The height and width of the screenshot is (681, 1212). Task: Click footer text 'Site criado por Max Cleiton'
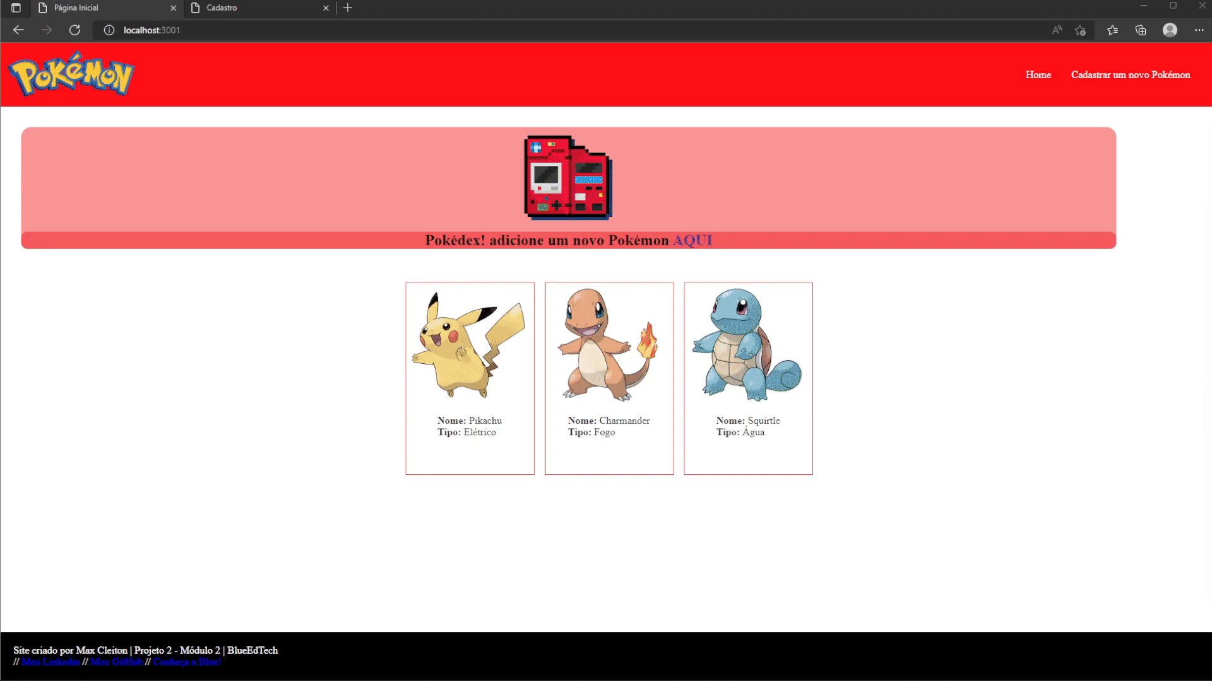70,650
